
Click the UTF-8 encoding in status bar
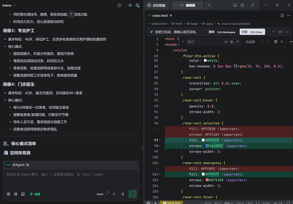(239, 203)
